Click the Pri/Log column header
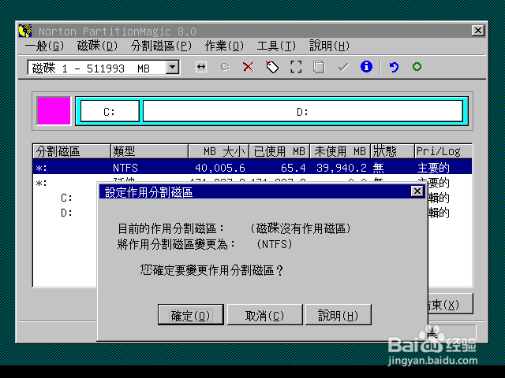 click(x=443, y=151)
